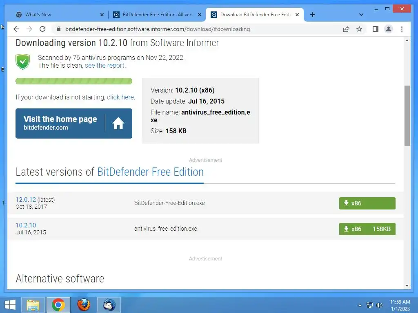The image size is (418, 313).
Task: Click the Date update Jul 16, 2015 text
Action: pos(187,101)
